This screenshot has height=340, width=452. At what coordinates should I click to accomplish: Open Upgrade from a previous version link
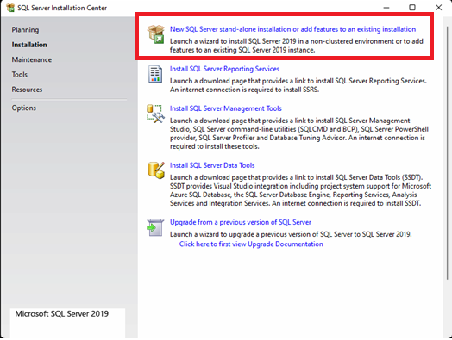coord(241,222)
